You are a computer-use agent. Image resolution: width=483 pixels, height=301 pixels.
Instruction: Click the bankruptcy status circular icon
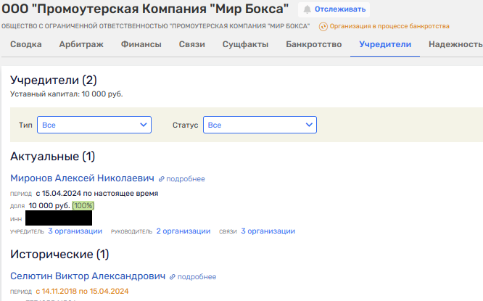[323, 27]
